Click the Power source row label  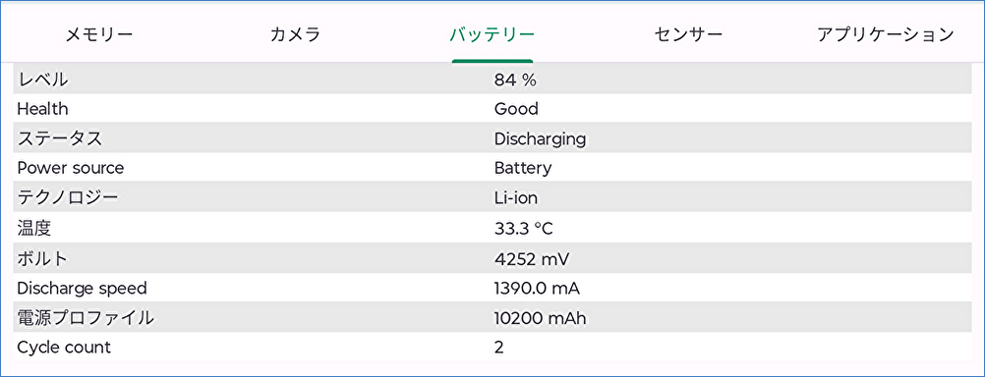(x=71, y=168)
